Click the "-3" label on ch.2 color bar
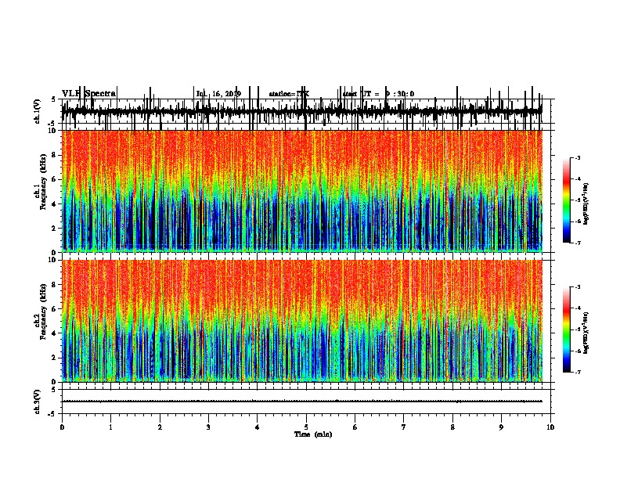This screenshot has width=620, height=479. point(577,287)
